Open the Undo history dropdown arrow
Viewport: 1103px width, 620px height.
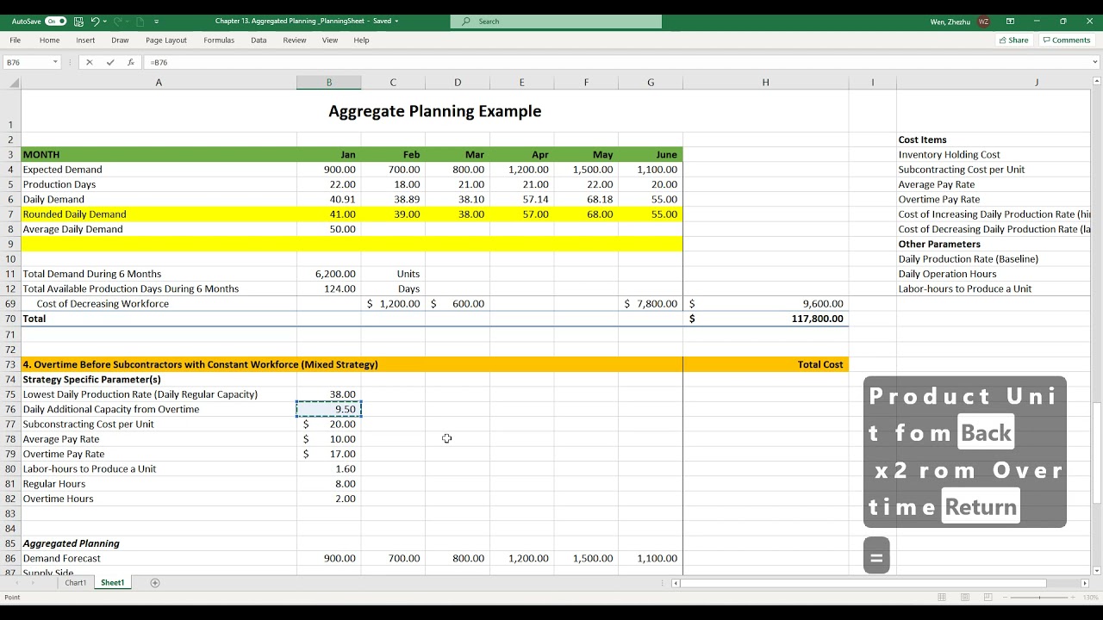pyautogui.click(x=104, y=21)
